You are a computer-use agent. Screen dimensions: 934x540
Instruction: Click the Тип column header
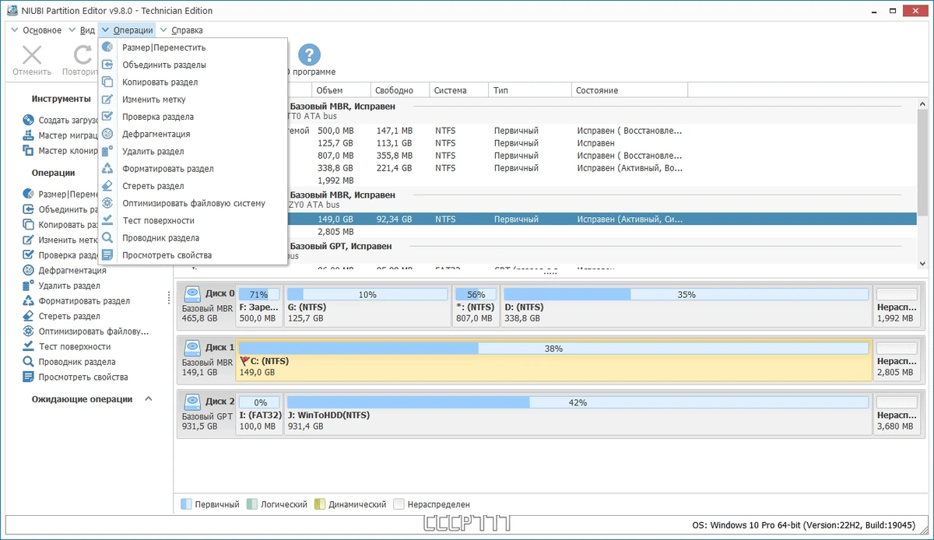tap(529, 90)
